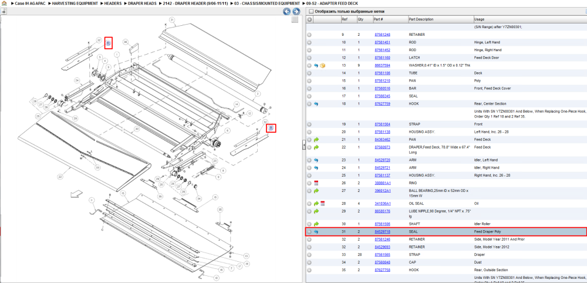
Task: Open part number link 84529718
Action: click(x=382, y=232)
